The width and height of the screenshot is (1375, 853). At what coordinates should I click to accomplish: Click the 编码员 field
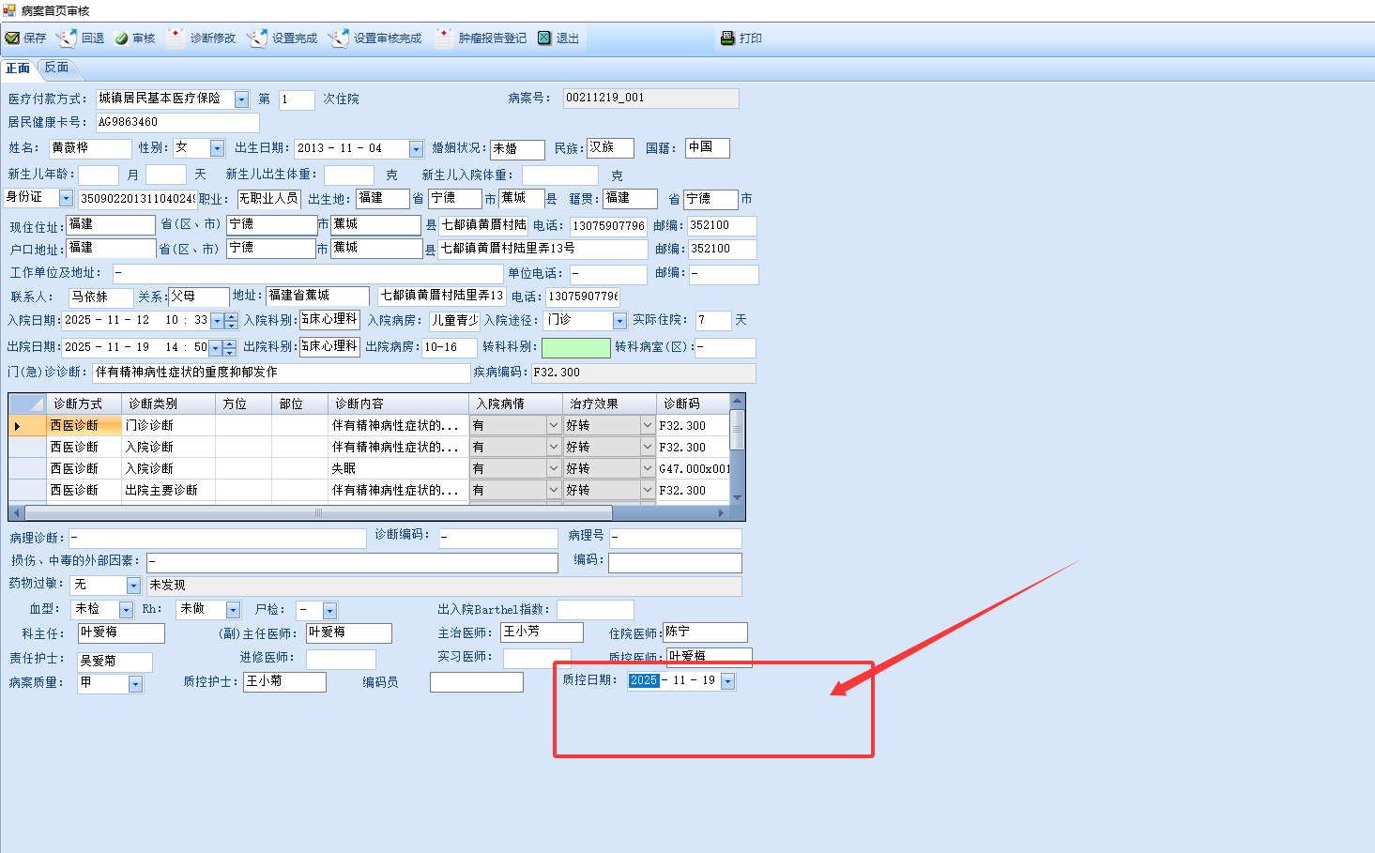click(x=476, y=682)
